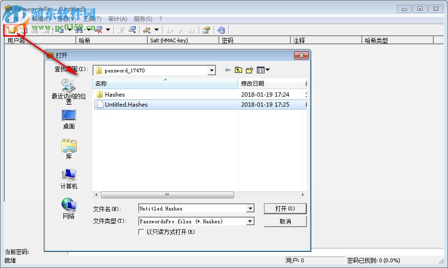Screen dimensions: 448x268
Task: Click the scrollbar left arrow in file list
Action: coord(96,195)
